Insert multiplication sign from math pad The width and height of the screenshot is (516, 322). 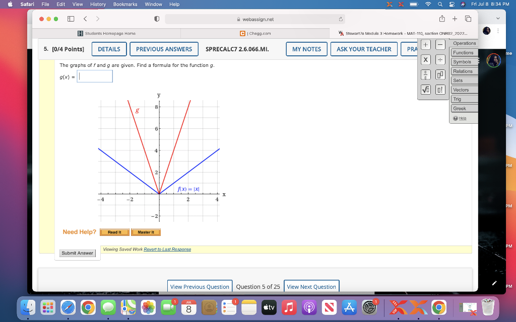[x=425, y=60]
